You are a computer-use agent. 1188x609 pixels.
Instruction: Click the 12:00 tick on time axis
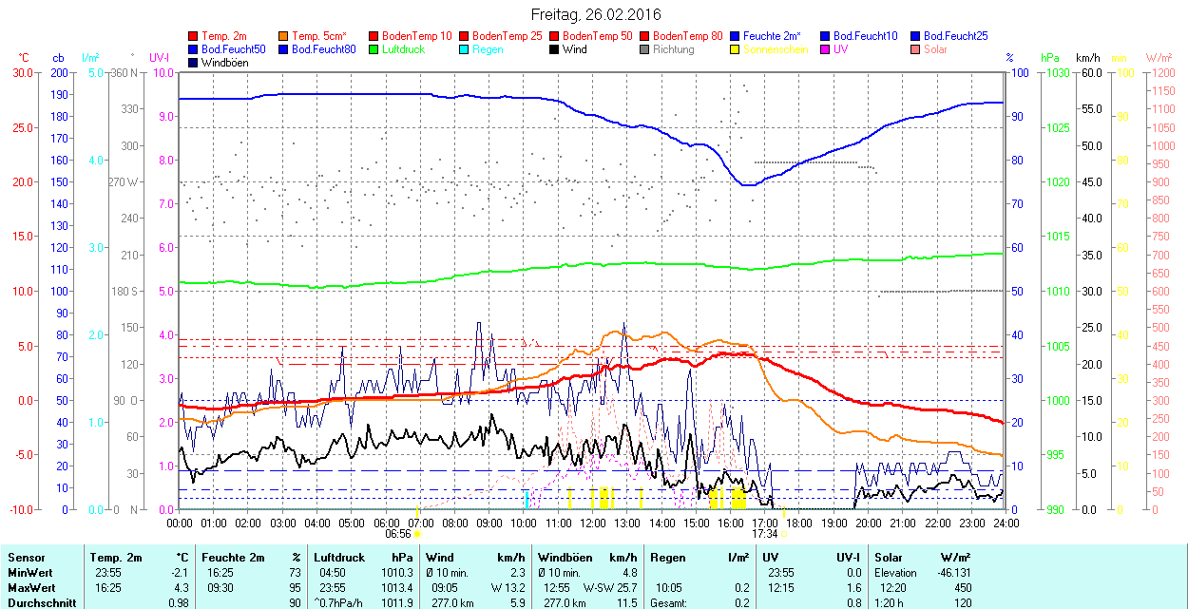point(593,523)
